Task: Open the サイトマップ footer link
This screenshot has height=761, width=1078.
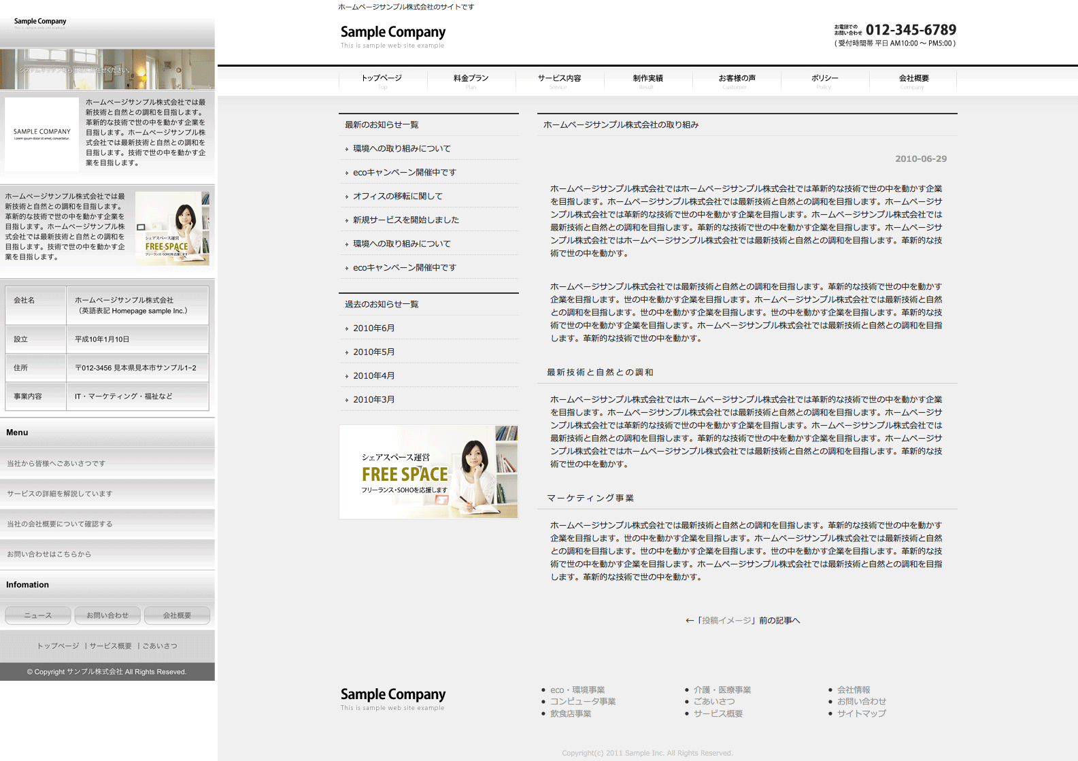Action: [861, 713]
